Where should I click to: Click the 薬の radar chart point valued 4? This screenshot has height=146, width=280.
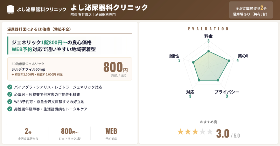pyautogui.click(x=229, y=61)
